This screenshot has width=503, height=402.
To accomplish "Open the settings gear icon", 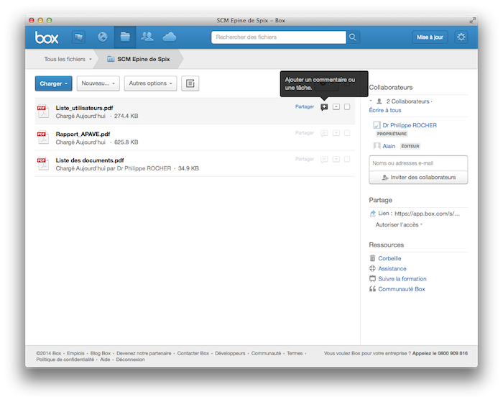I will 461,37.
